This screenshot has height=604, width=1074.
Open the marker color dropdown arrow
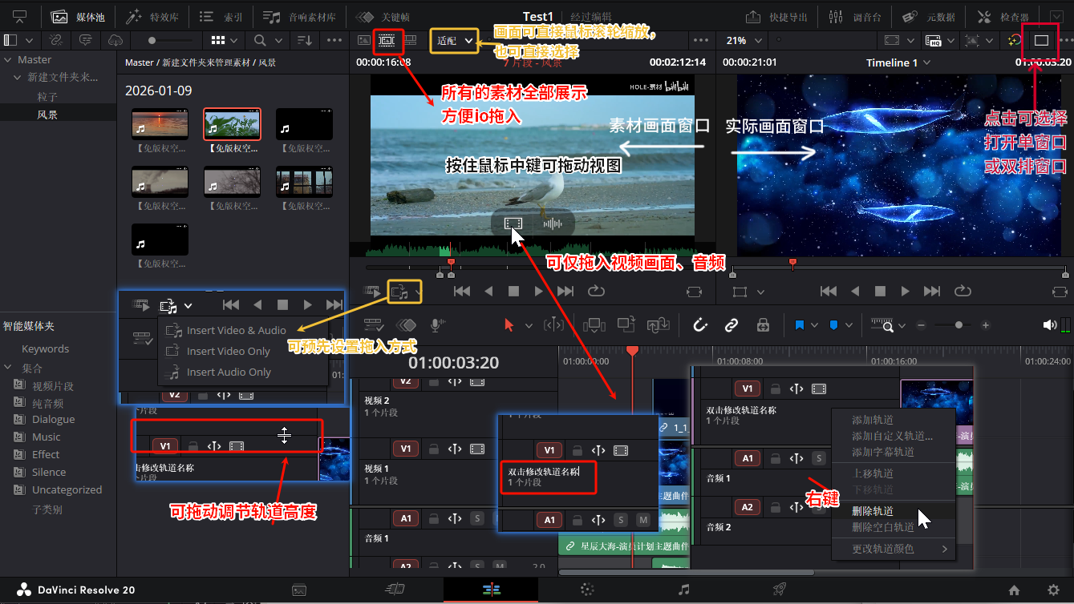click(x=848, y=326)
